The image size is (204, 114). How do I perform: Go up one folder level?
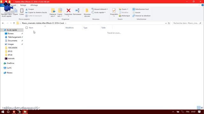tap(14, 23)
